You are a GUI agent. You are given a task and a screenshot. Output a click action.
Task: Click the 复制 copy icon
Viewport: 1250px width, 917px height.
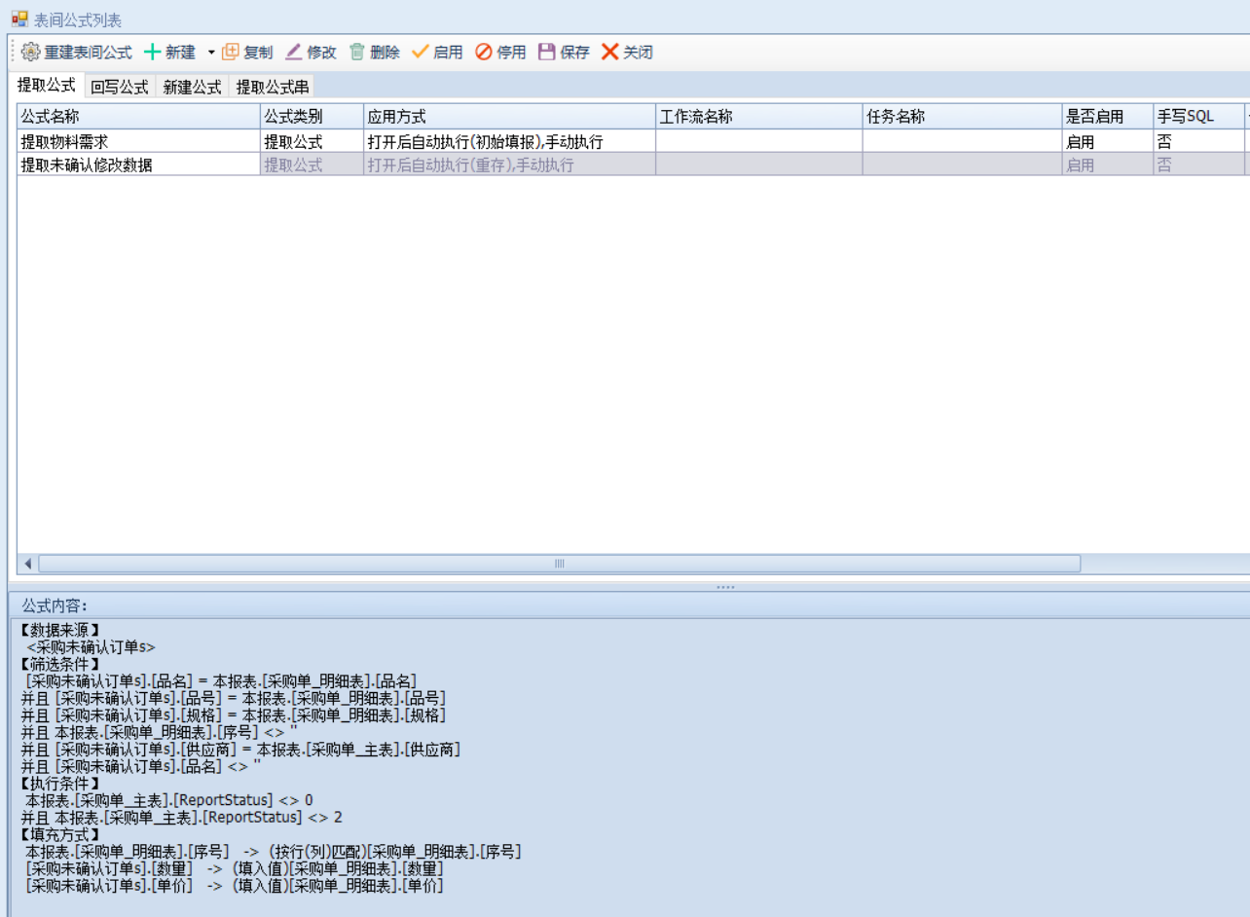pos(231,53)
